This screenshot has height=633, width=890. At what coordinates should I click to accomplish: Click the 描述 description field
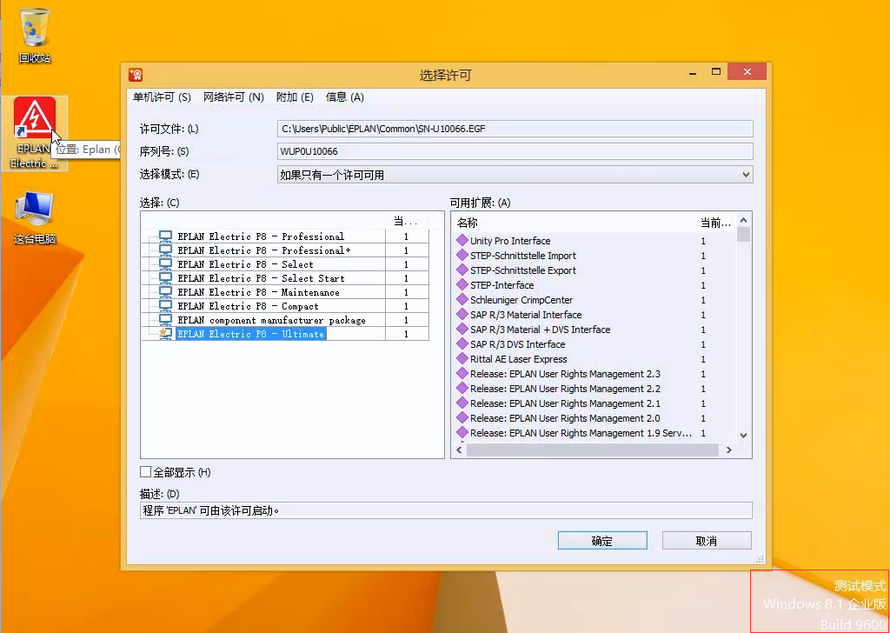pyautogui.click(x=446, y=510)
